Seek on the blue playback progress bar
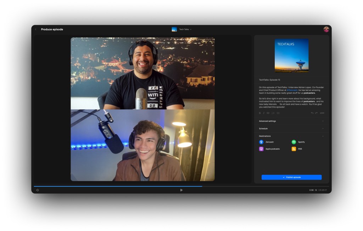Screen dimensions: 363x231 118,186
